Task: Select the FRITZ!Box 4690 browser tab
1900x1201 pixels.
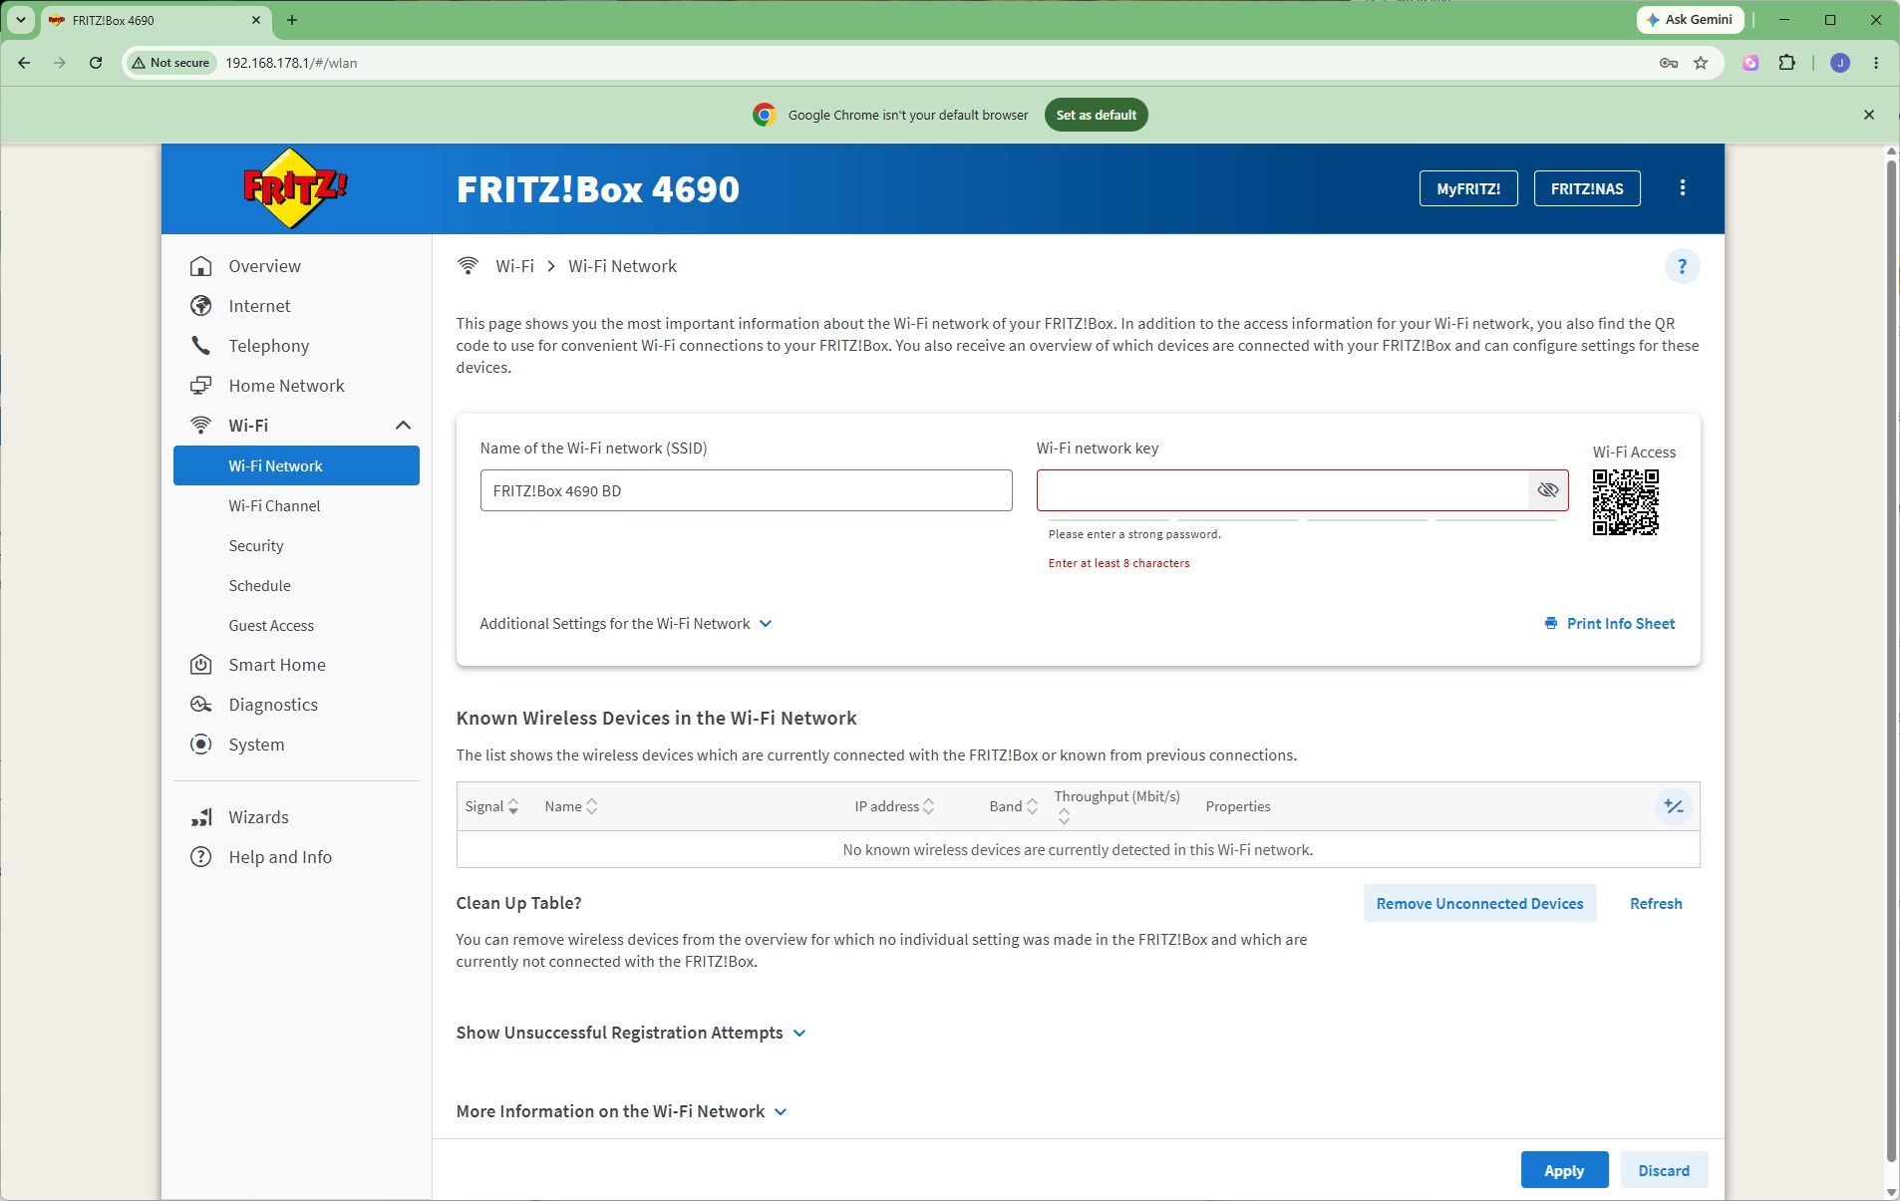Action: click(x=155, y=20)
